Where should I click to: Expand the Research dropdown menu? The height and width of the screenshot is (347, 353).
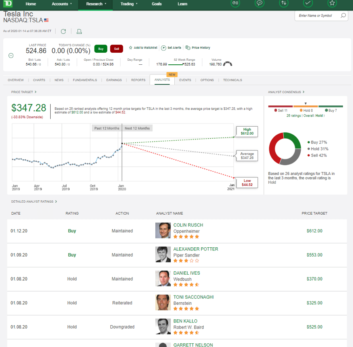[97, 4]
